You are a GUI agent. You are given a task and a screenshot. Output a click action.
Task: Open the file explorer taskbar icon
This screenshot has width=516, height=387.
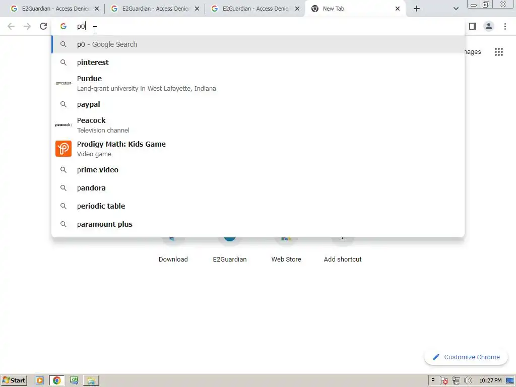pyautogui.click(x=91, y=381)
